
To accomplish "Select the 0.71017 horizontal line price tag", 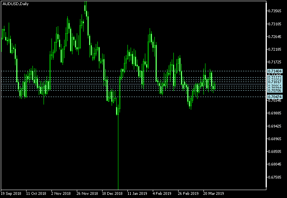I will (x=275, y=82).
